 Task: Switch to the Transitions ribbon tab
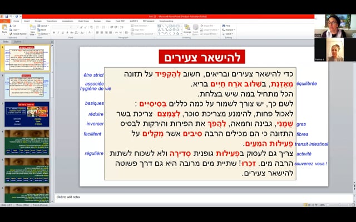pyautogui.click(x=52, y=21)
